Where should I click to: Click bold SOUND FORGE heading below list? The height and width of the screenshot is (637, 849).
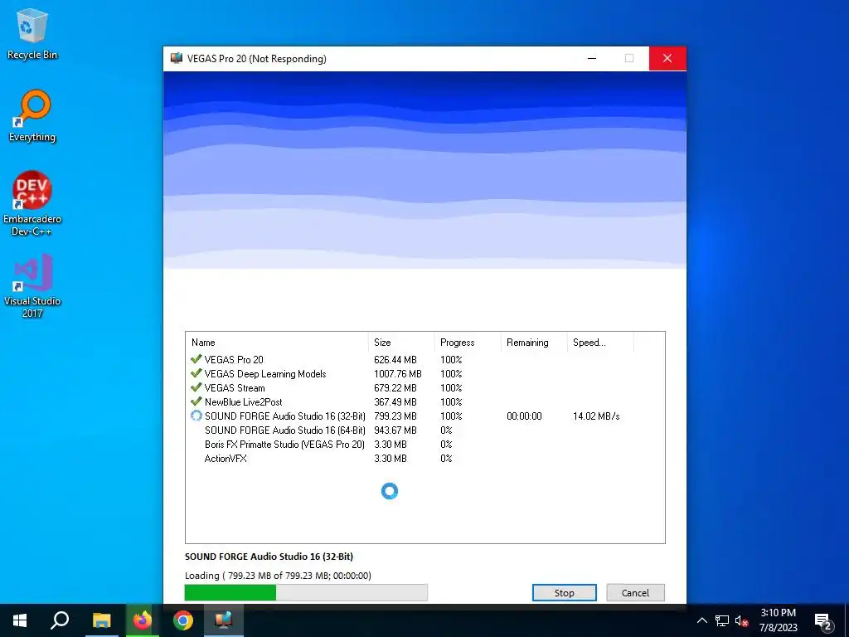pos(269,557)
